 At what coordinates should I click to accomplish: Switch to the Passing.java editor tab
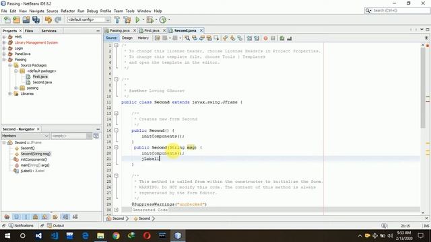pos(120,30)
